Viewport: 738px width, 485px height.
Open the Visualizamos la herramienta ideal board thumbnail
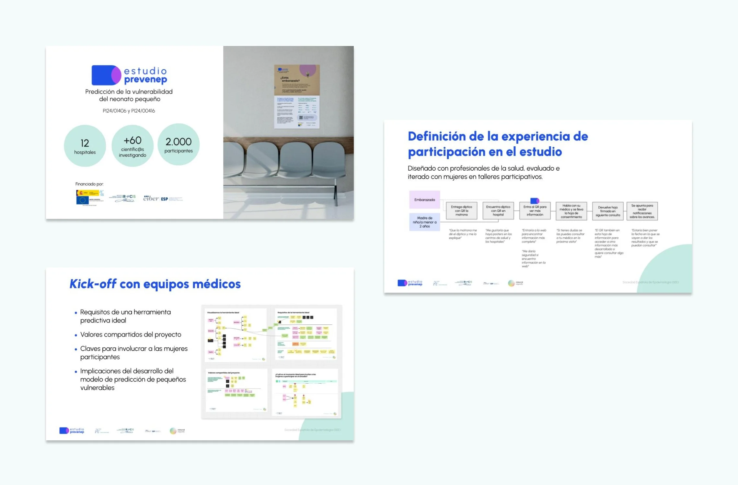pyautogui.click(x=236, y=335)
